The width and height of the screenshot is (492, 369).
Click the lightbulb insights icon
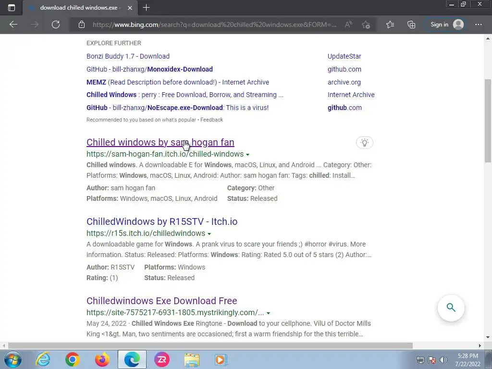click(364, 143)
